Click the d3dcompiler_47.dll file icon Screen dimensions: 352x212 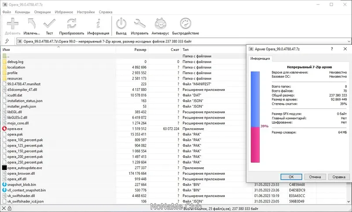click(x=4, y=90)
